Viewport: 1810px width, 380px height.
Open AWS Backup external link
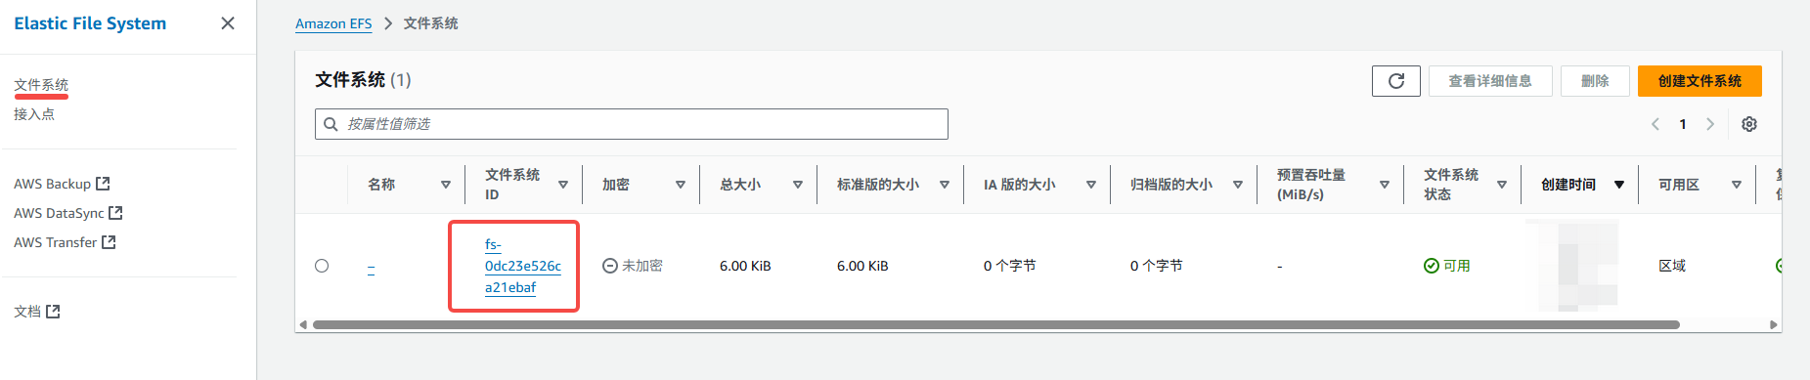coord(62,184)
